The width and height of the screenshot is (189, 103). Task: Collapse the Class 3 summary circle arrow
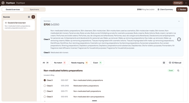(179, 39)
